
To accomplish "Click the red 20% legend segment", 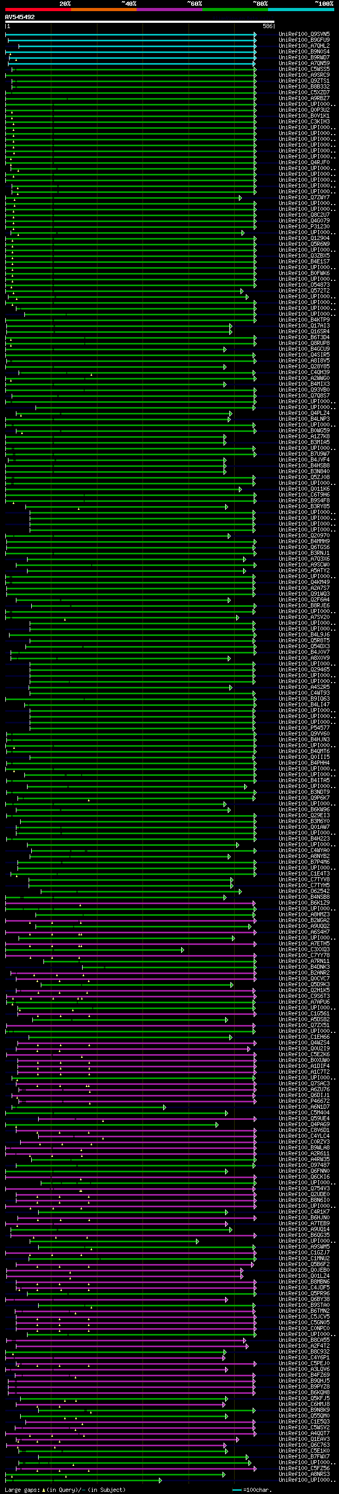I will (38, 10).
